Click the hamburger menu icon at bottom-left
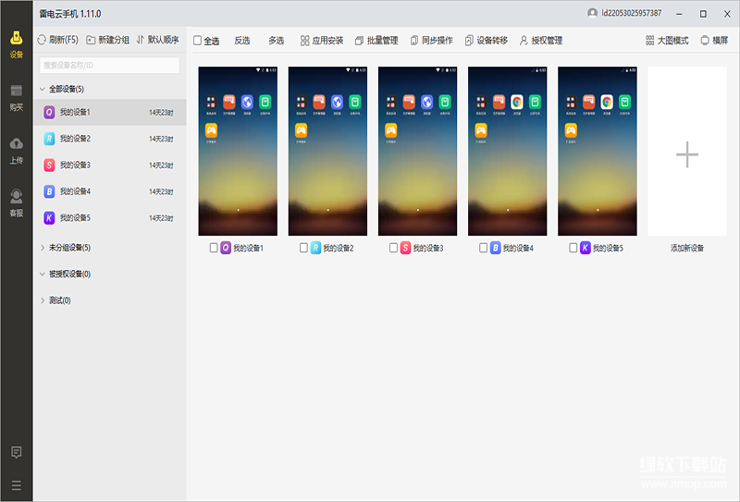Viewport: 740px width, 502px height. point(16,484)
